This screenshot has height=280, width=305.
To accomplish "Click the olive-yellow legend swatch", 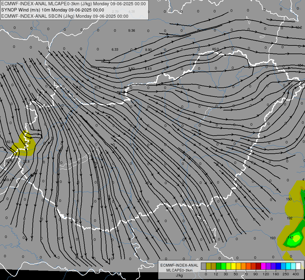I will (x=209, y=266).
